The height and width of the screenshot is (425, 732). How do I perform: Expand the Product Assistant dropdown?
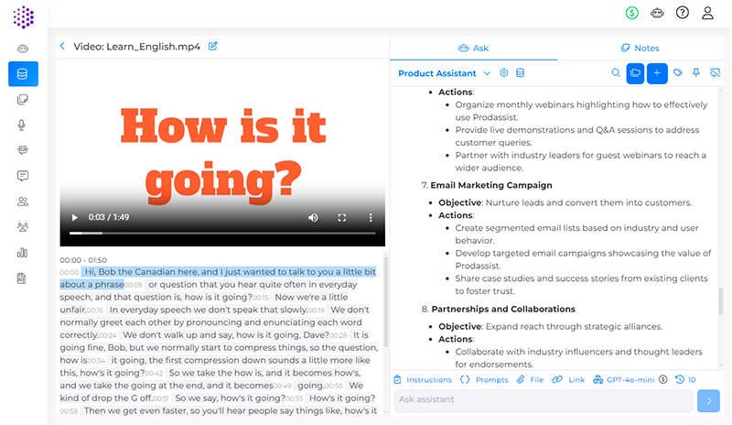click(487, 73)
